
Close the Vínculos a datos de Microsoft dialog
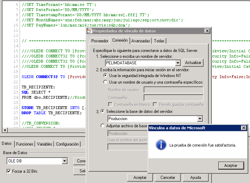click(244, 128)
